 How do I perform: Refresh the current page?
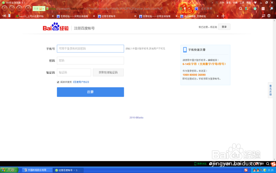click(12, 9)
